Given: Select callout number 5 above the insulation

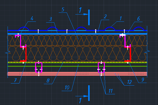Looking at the screenshot, I should [63, 10].
